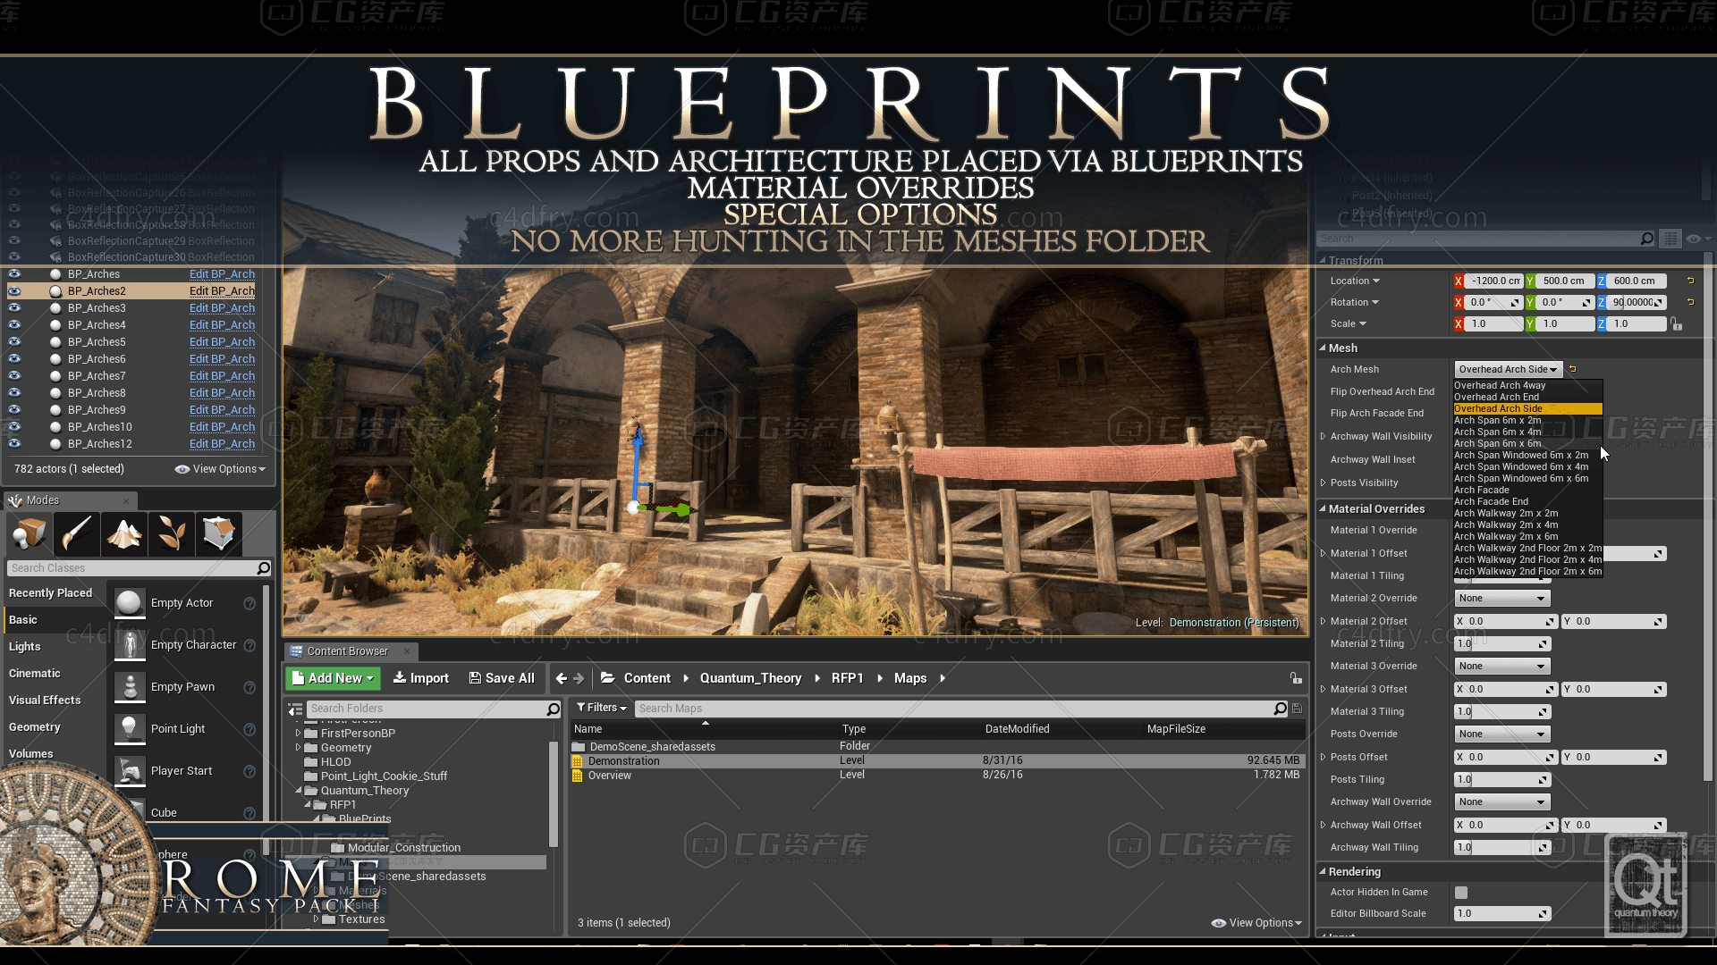Click the Location X value field
Screen dimensions: 1717x965
point(1495,281)
